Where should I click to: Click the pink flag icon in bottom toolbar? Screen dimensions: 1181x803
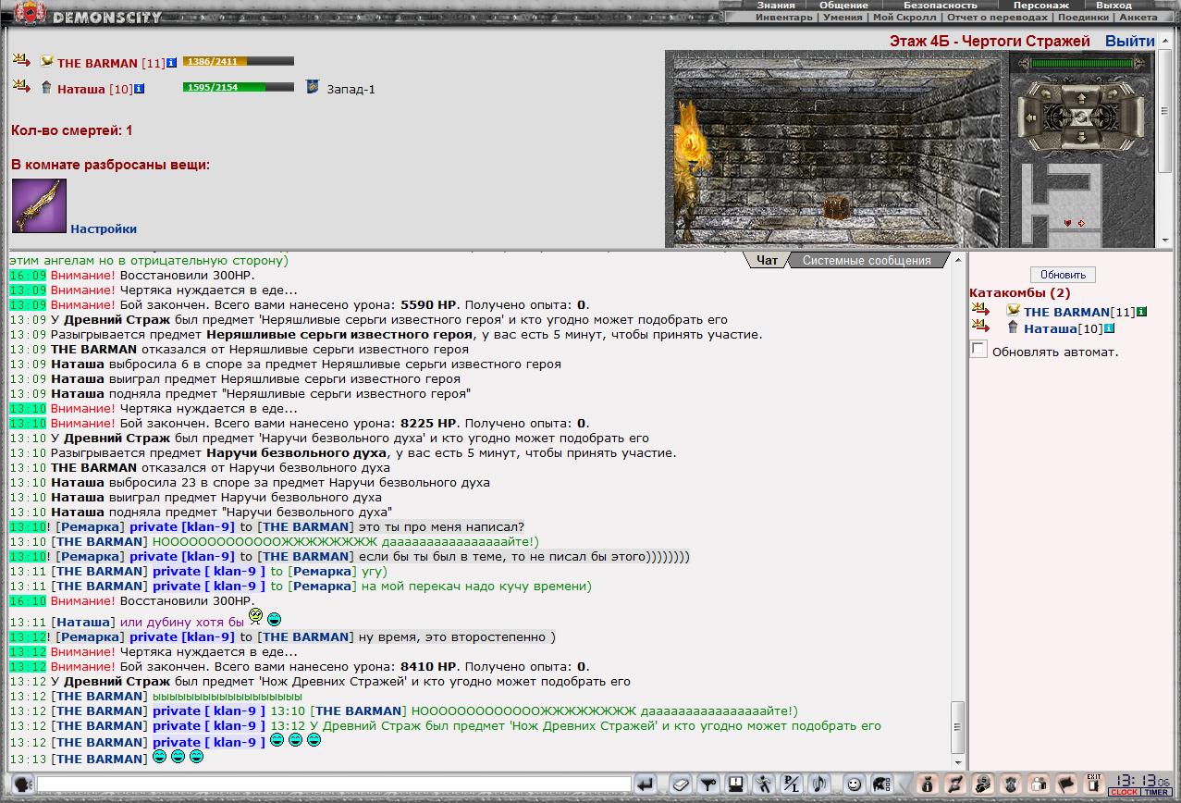1065,784
